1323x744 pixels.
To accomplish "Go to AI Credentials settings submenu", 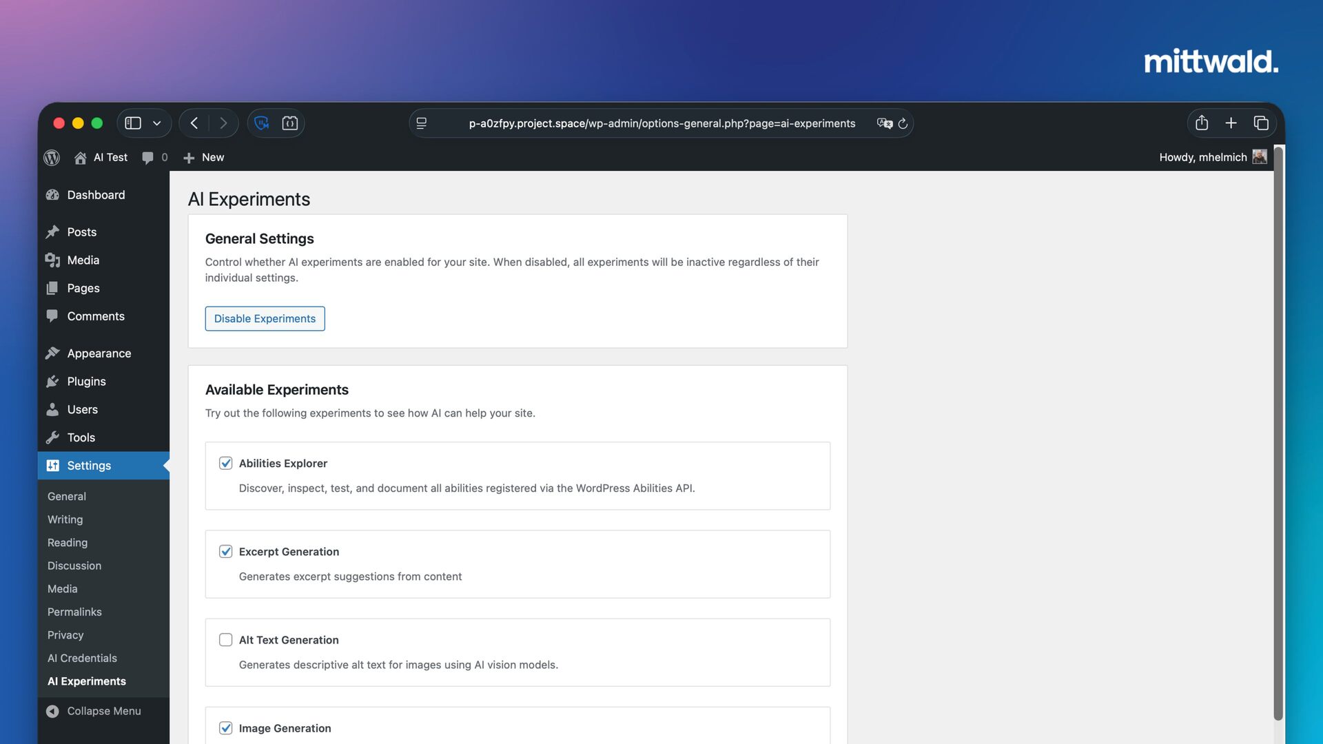I will coord(82,658).
